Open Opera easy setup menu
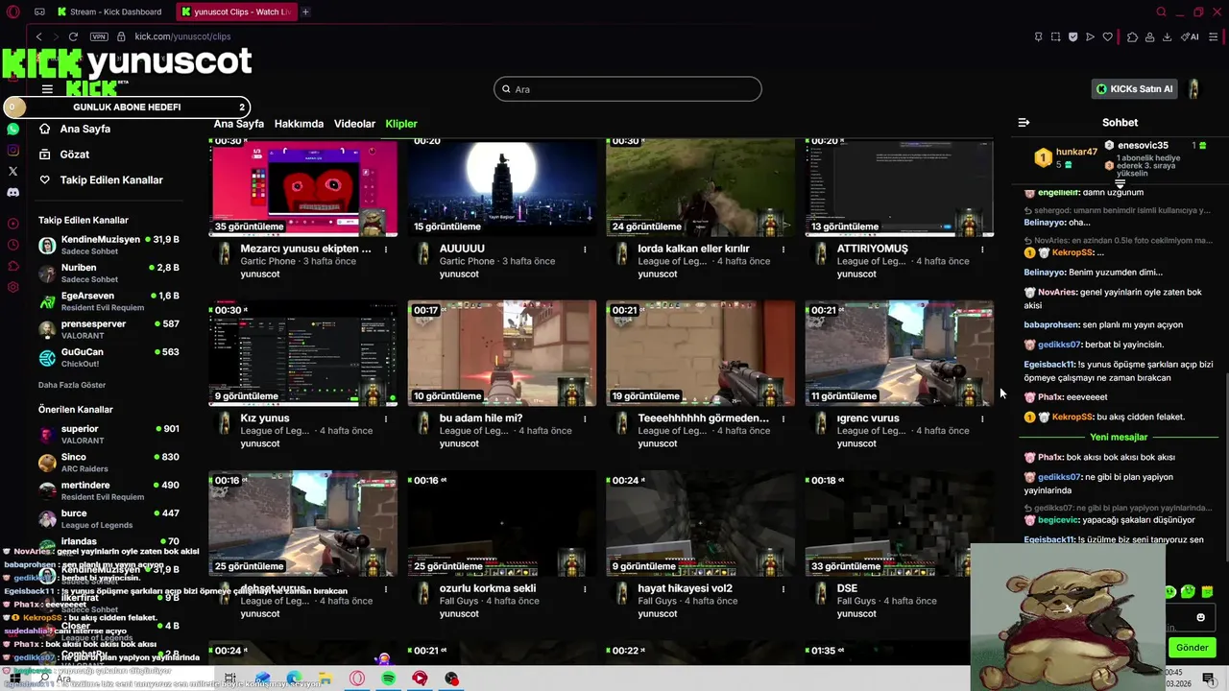Screen dimensions: 1229x691 point(1214,36)
